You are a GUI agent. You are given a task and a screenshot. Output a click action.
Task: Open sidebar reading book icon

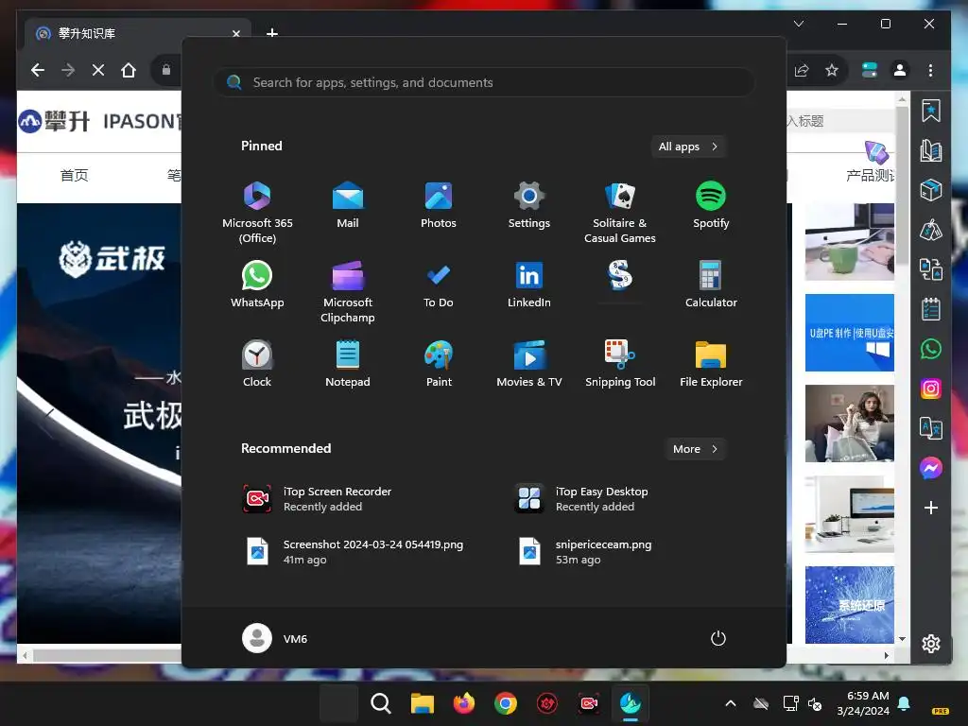pyautogui.click(x=931, y=150)
